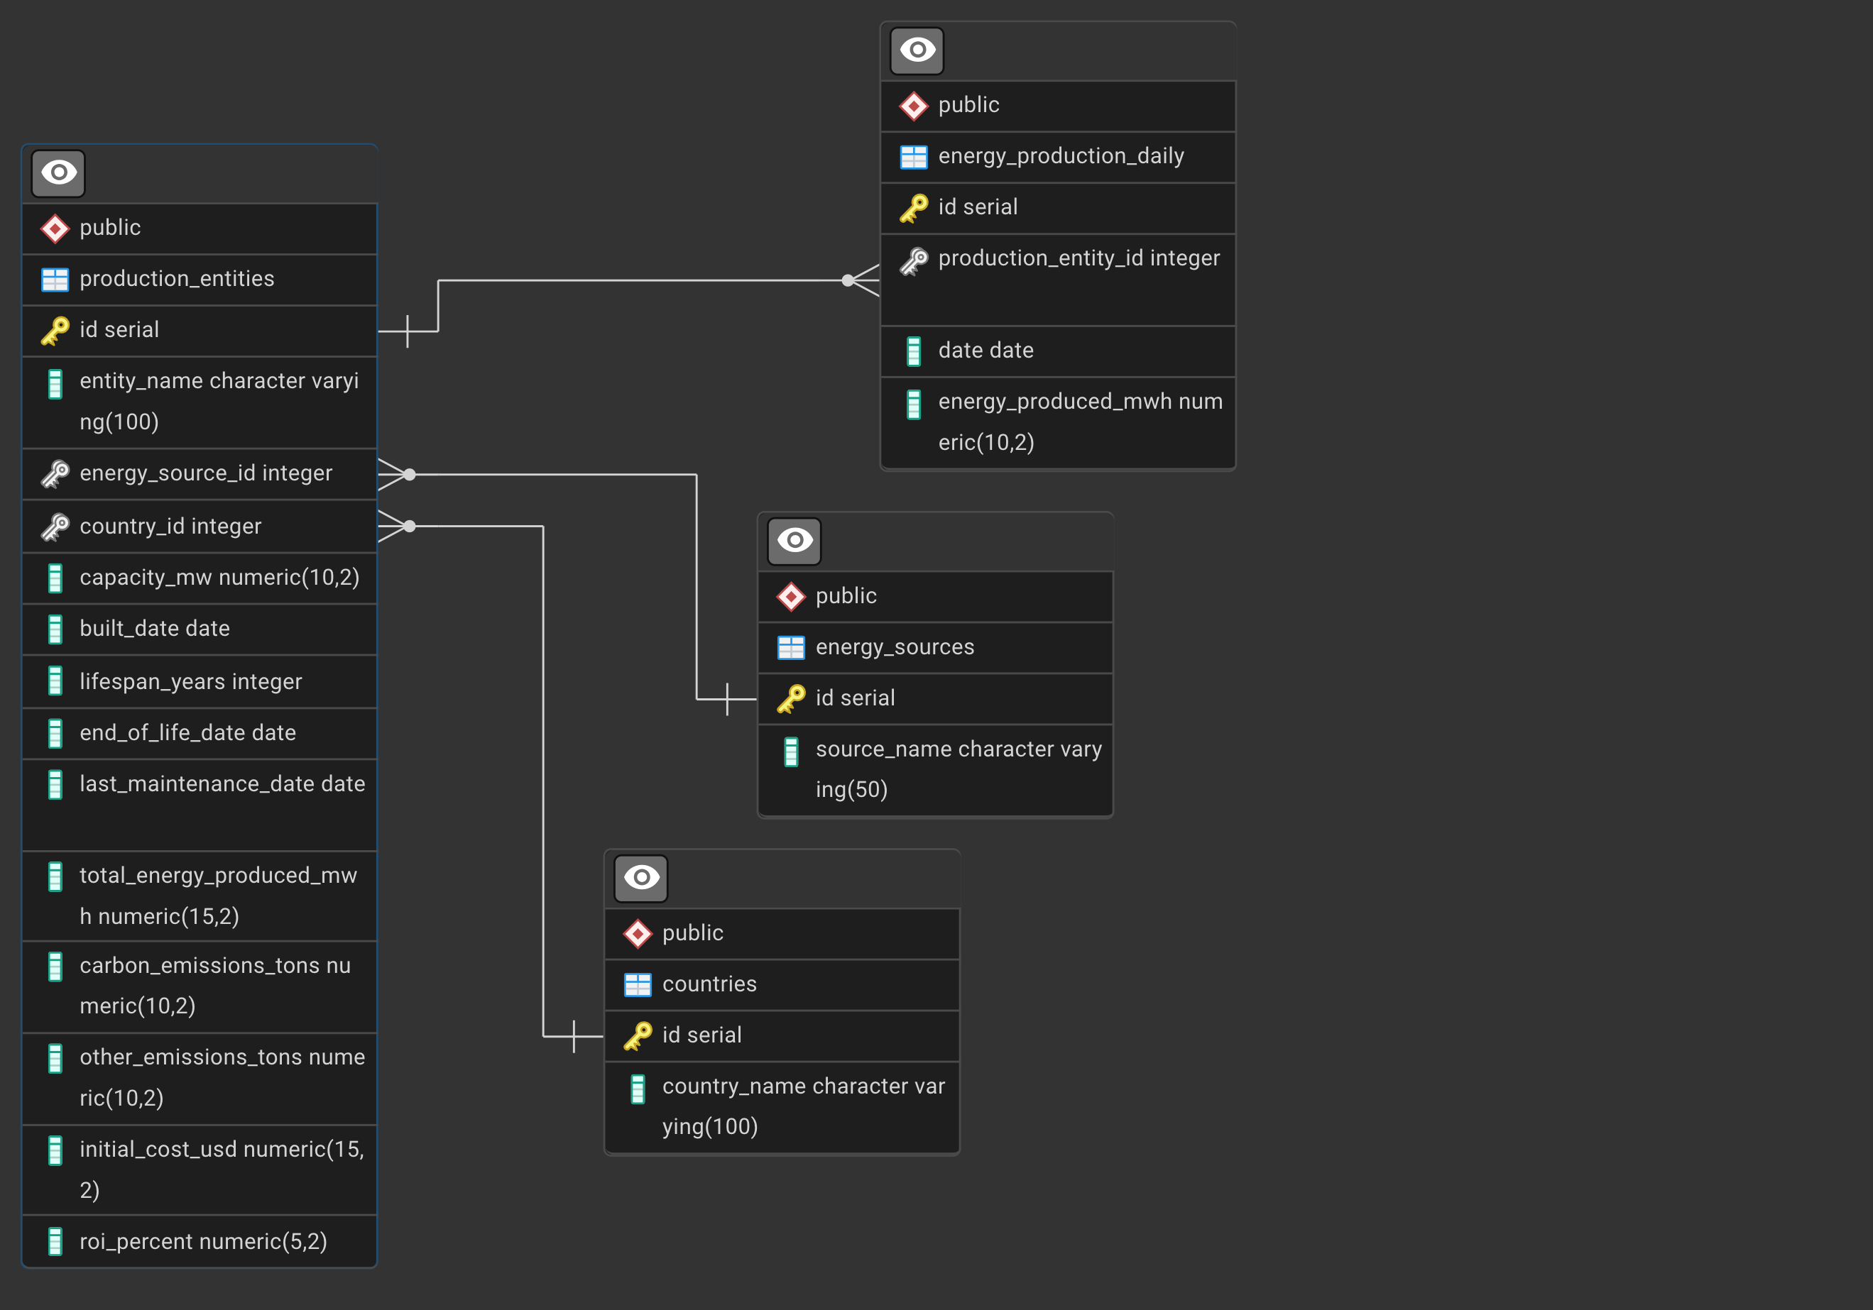The width and height of the screenshot is (1873, 1310).
Task: Toggle eye icon on production_entities table
Action: 58,173
